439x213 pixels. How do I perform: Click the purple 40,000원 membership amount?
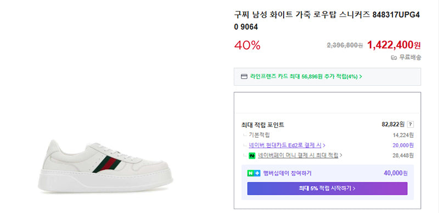pyautogui.click(x=396, y=173)
